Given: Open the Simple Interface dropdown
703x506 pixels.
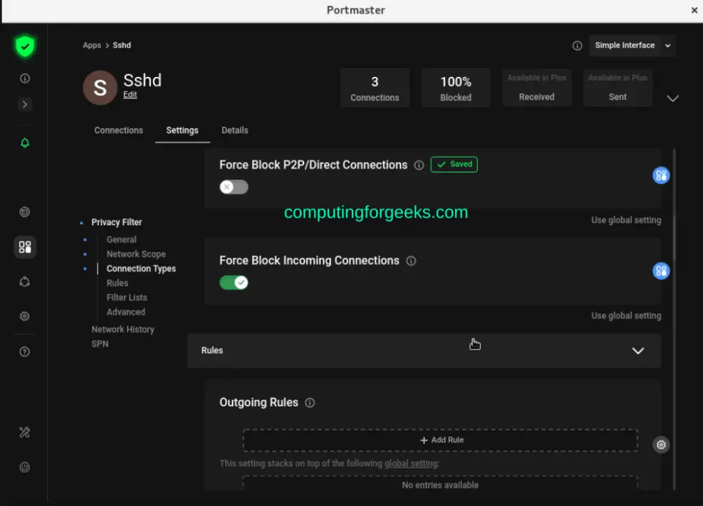Looking at the screenshot, I should click(632, 46).
